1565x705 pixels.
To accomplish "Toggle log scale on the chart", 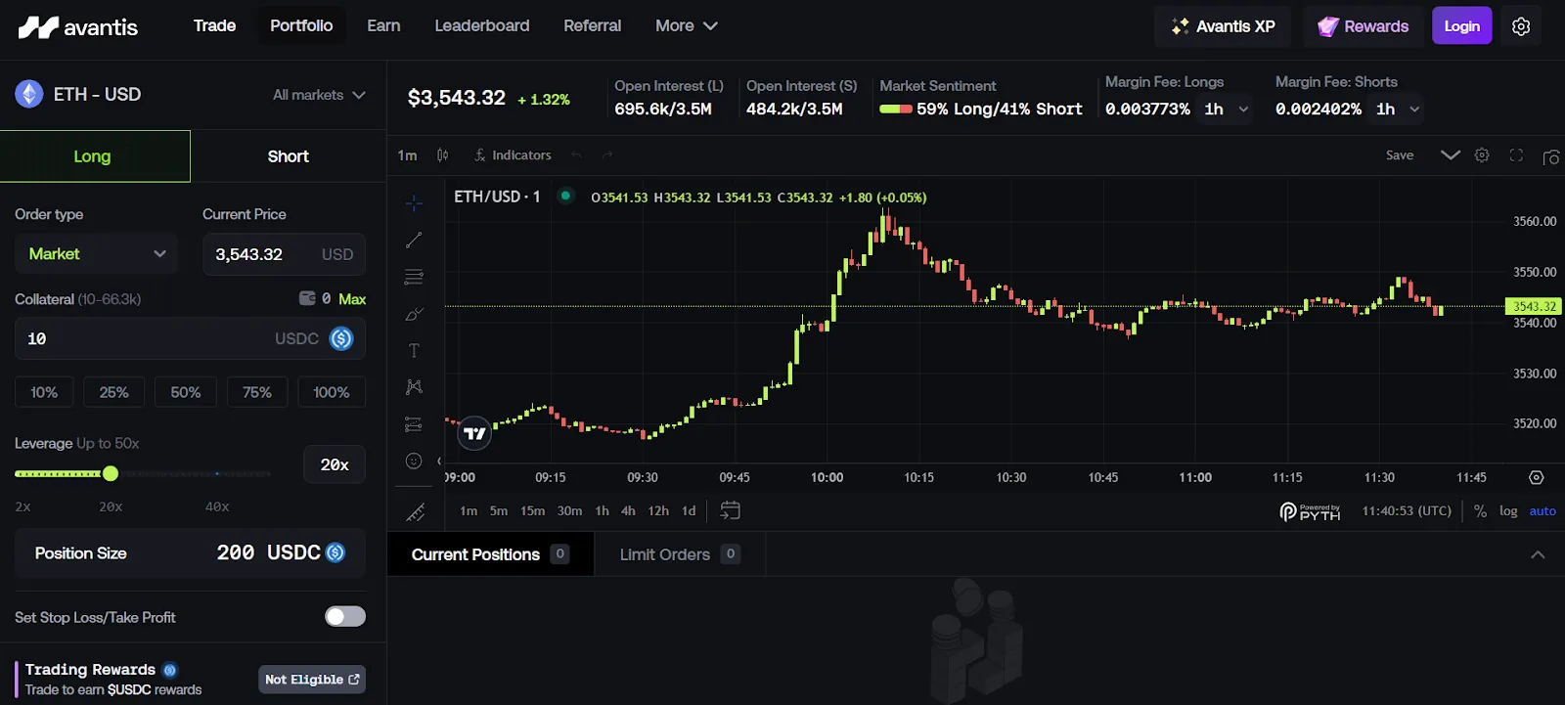I will [x=1508, y=510].
